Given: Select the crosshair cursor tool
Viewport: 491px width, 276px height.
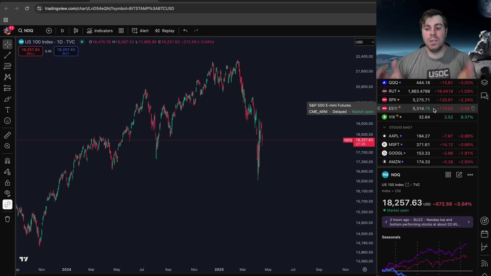Looking at the screenshot, I should click(7, 44).
